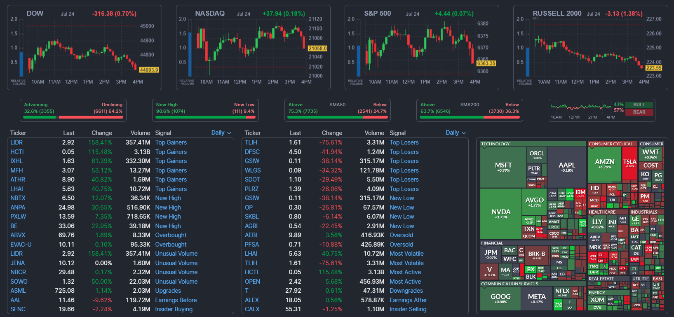Click the Insider Buying signal link
Viewport: 674px width, 317px height.
pyautogui.click(x=174, y=309)
